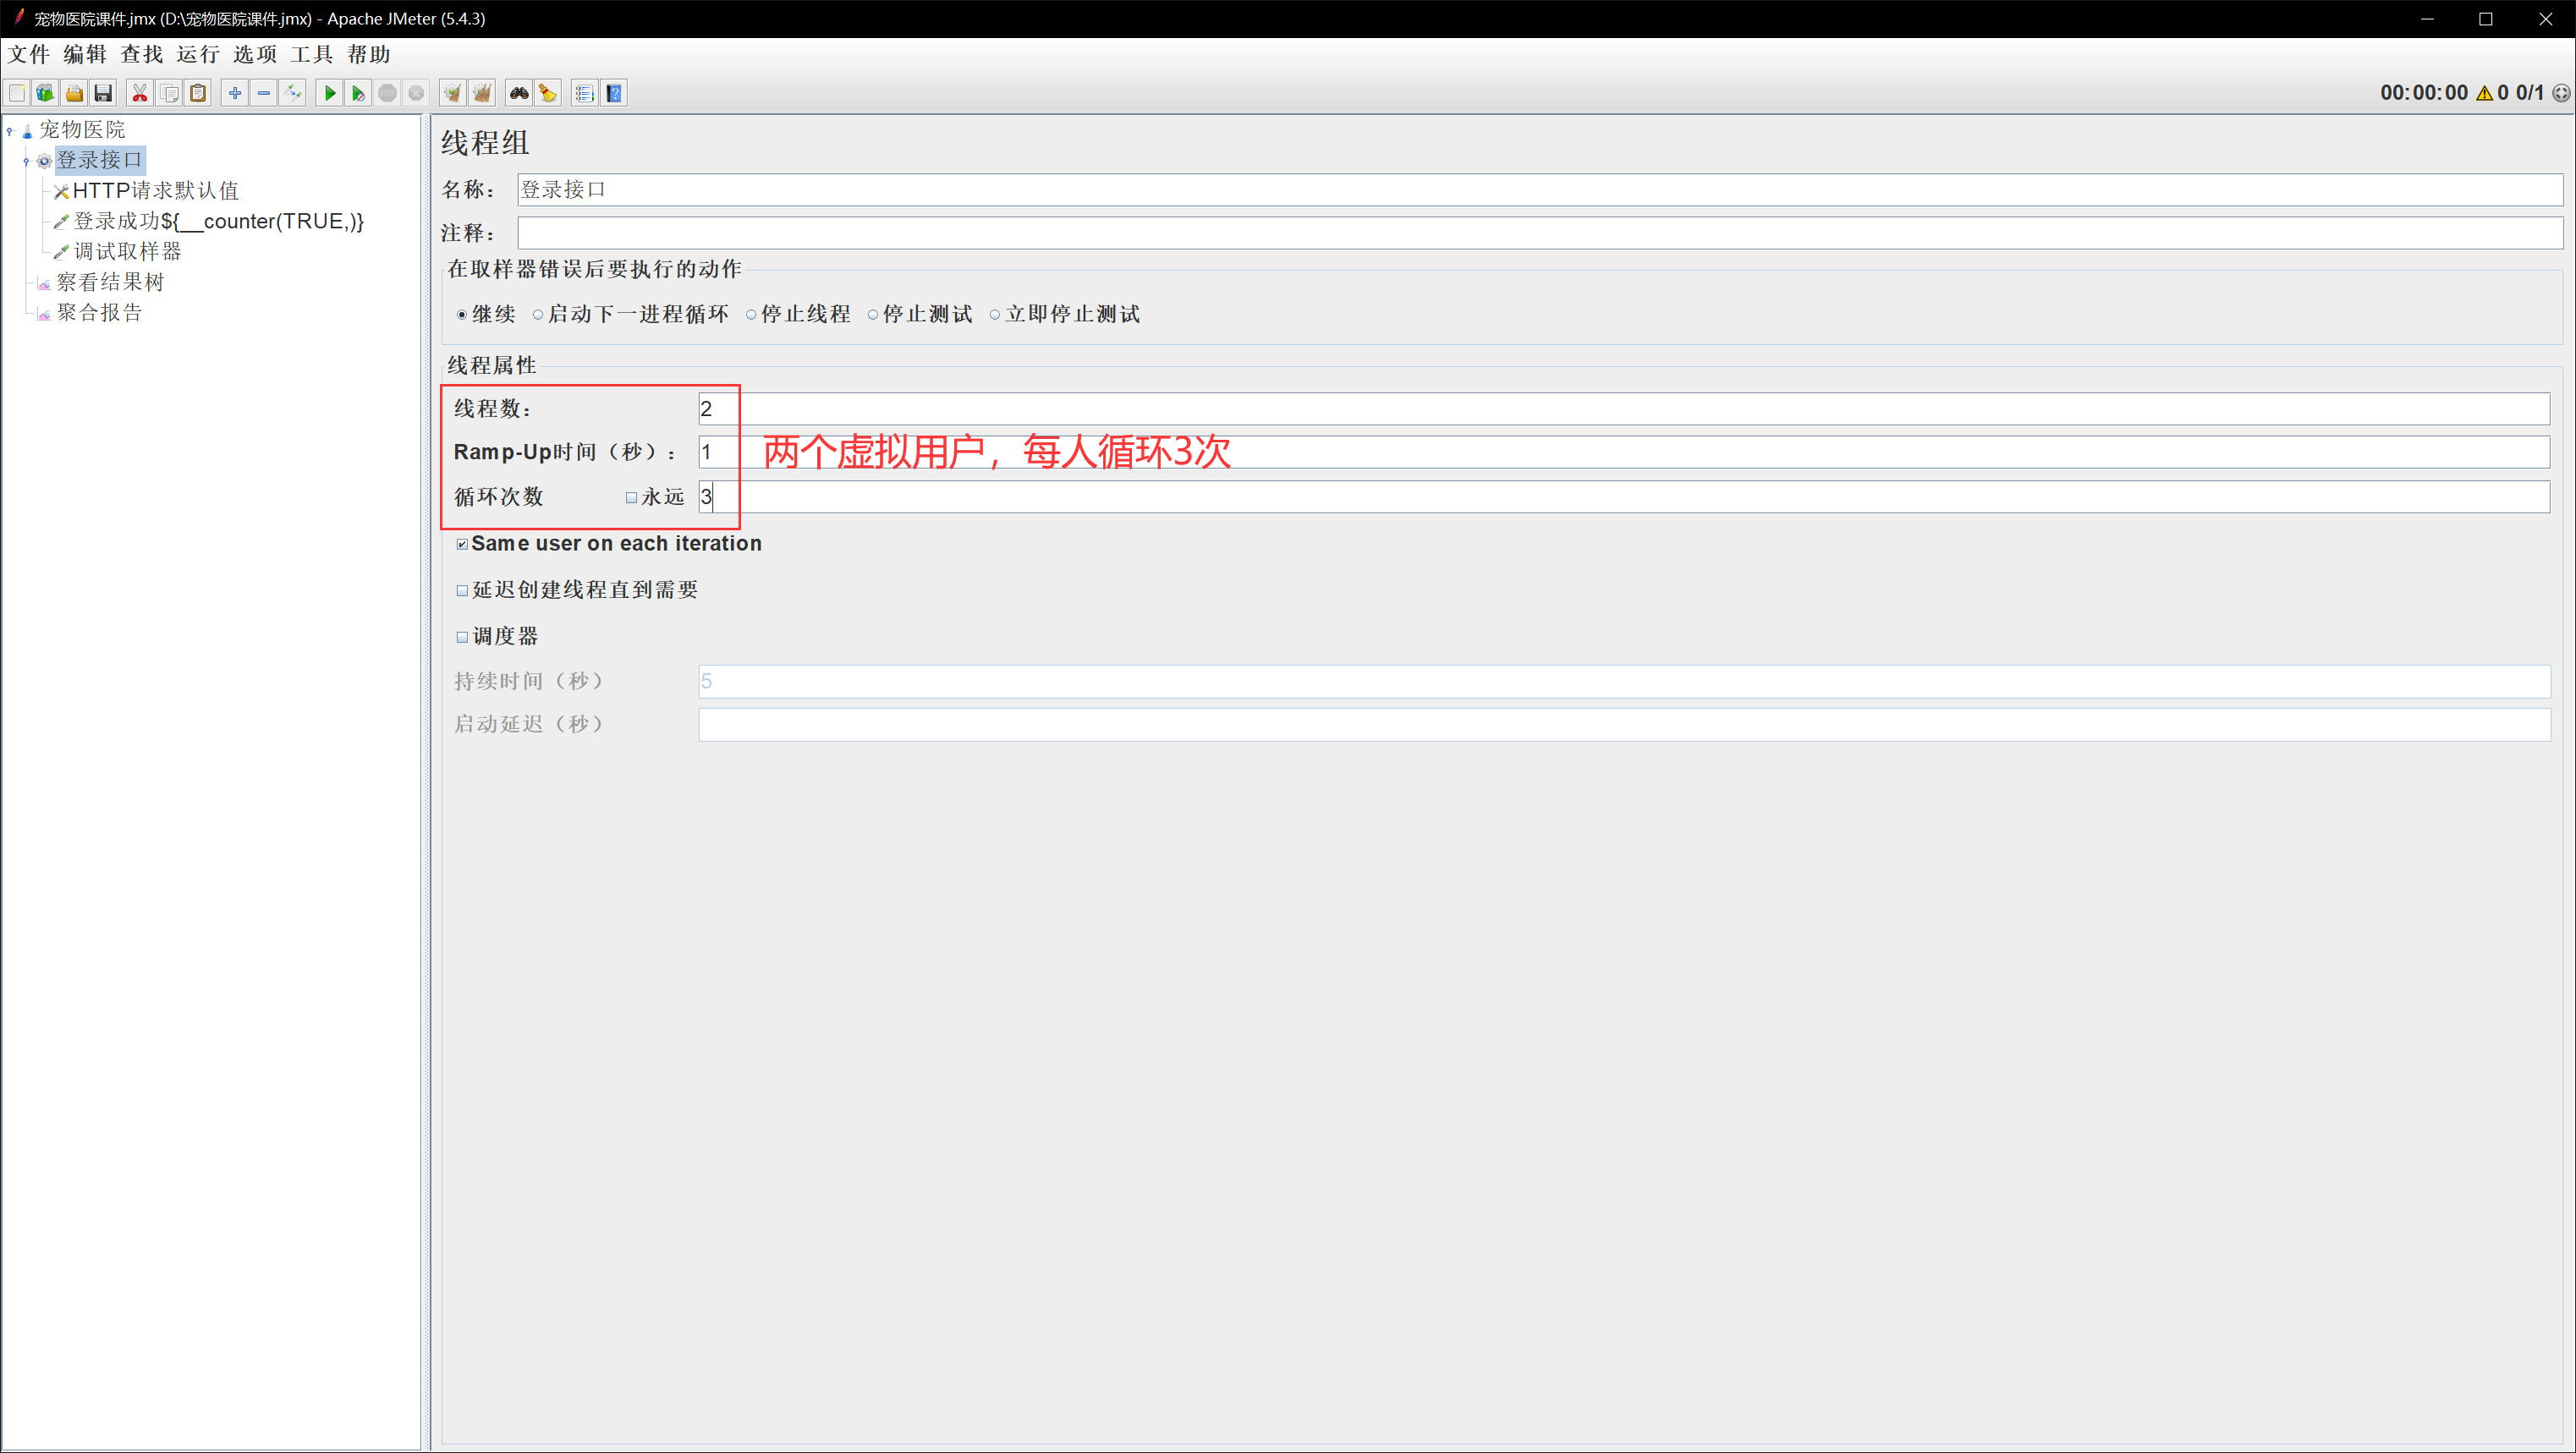Enable the 调度器 scheduler checkbox
2576x1453 pixels.
(x=462, y=637)
